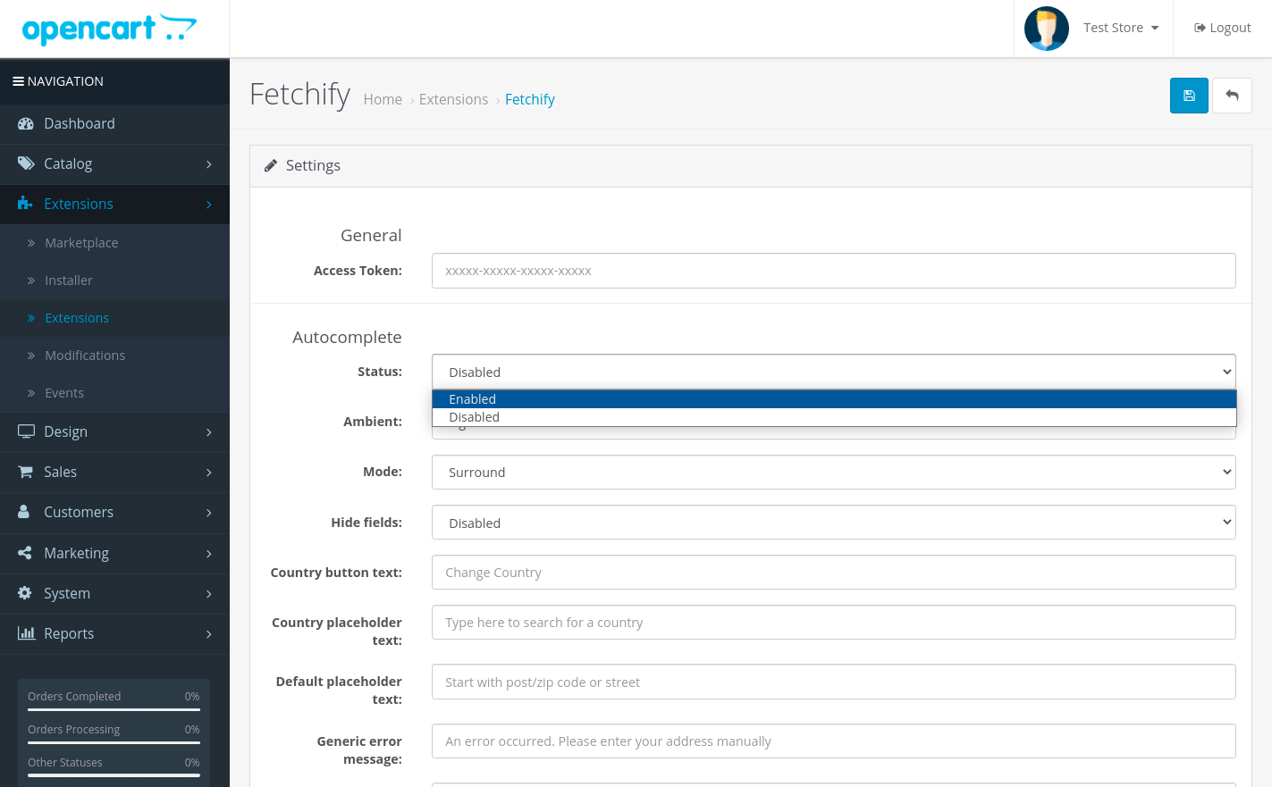Click the OpenCart logo
Screen dimensions: 1272x787
pyautogui.click(x=109, y=29)
